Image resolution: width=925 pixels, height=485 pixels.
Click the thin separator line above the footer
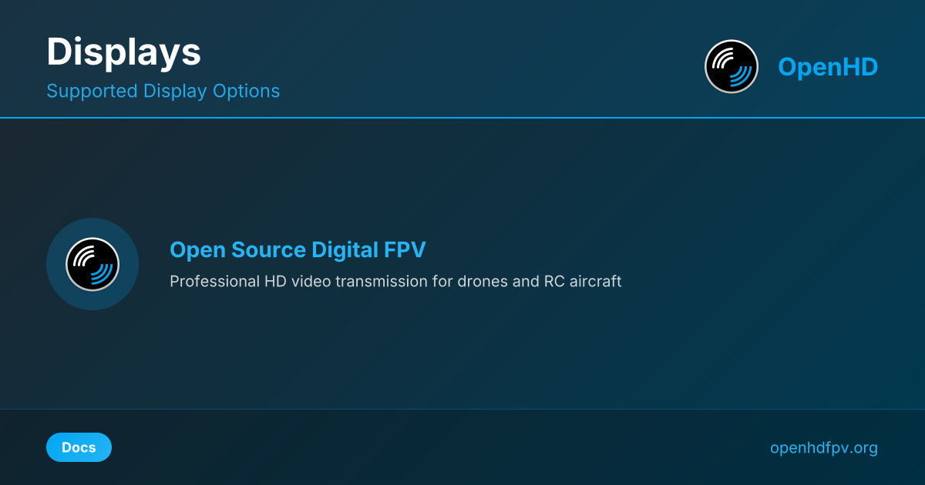point(462,409)
